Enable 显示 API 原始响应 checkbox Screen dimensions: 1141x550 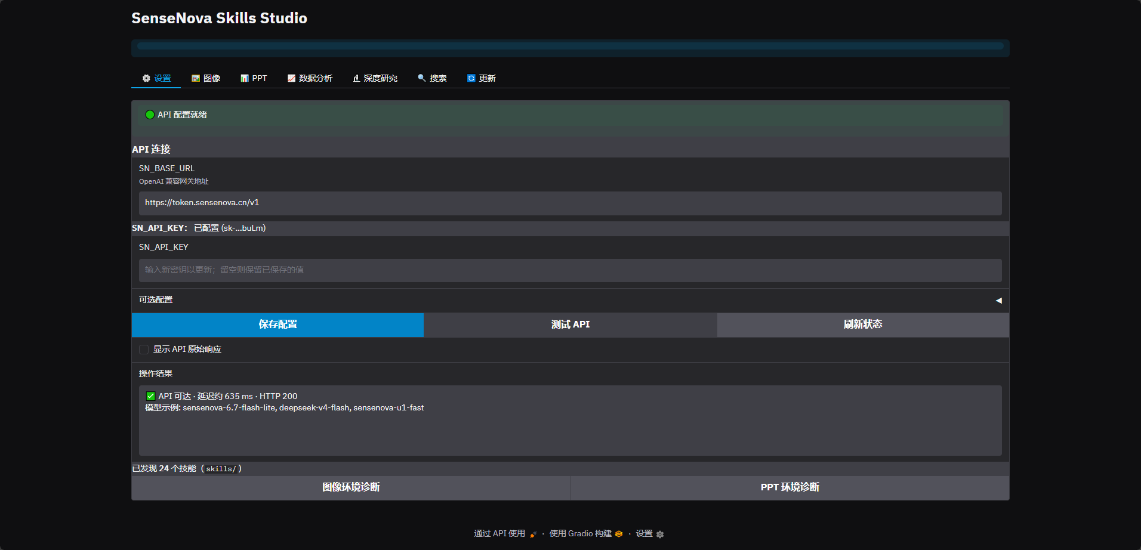click(x=144, y=350)
